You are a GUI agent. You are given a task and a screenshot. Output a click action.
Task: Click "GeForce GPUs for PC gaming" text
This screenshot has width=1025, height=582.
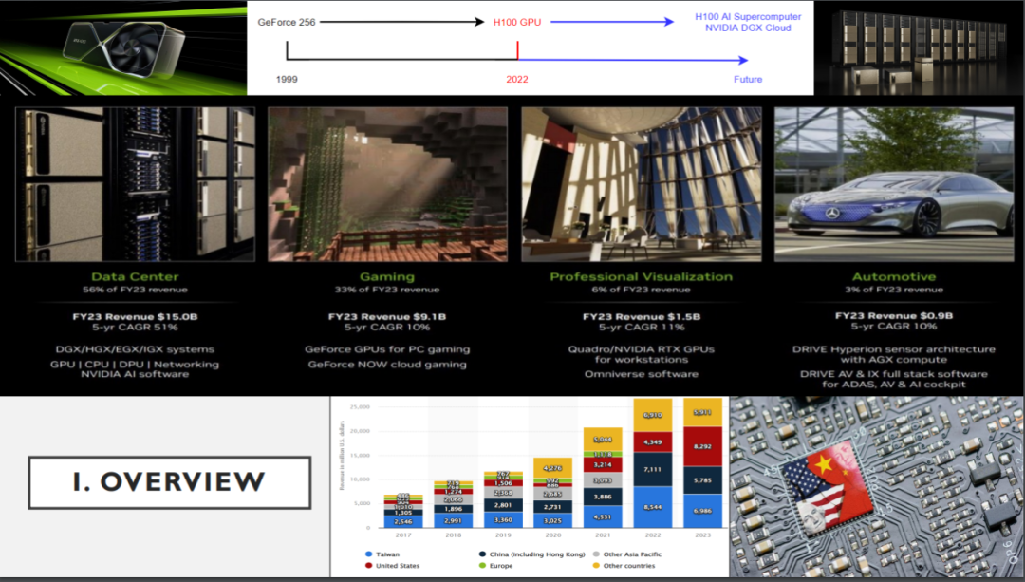(387, 349)
